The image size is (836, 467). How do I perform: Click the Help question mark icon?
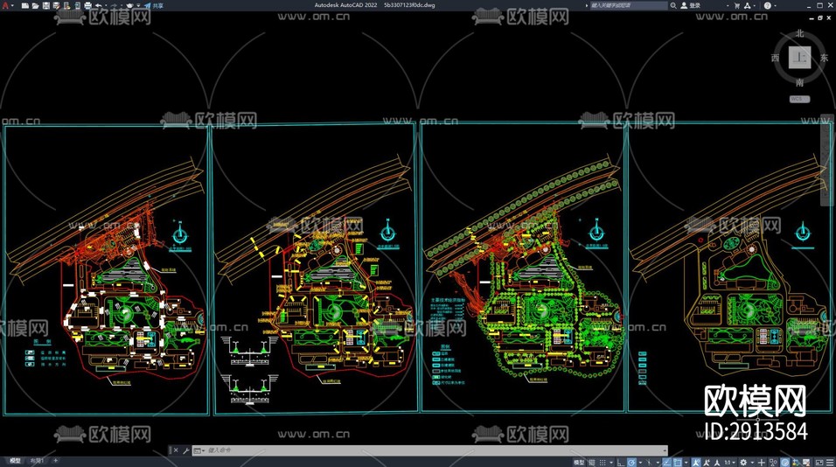[x=767, y=5]
